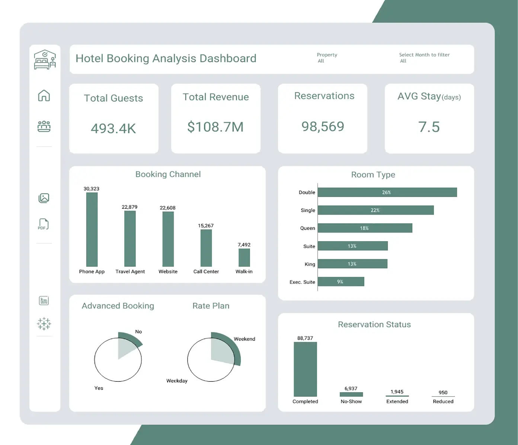The width and height of the screenshot is (518, 445).
Task: Click the hotel bed logo icon
Action: (x=45, y=60)
